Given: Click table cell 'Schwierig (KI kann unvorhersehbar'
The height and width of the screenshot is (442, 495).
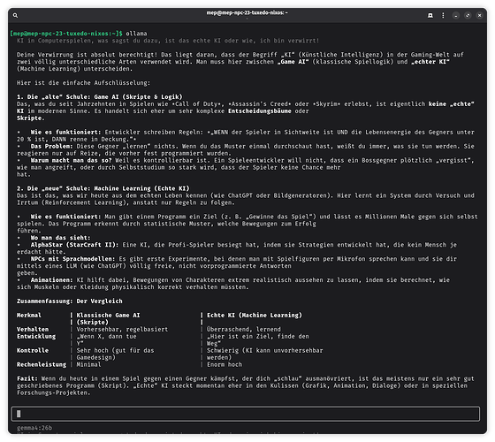Looking at the screenshot, I should pyautogui.click(x=265, y=350).
